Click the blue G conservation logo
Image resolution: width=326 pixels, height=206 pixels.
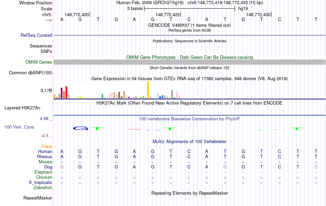pos(80,128)
